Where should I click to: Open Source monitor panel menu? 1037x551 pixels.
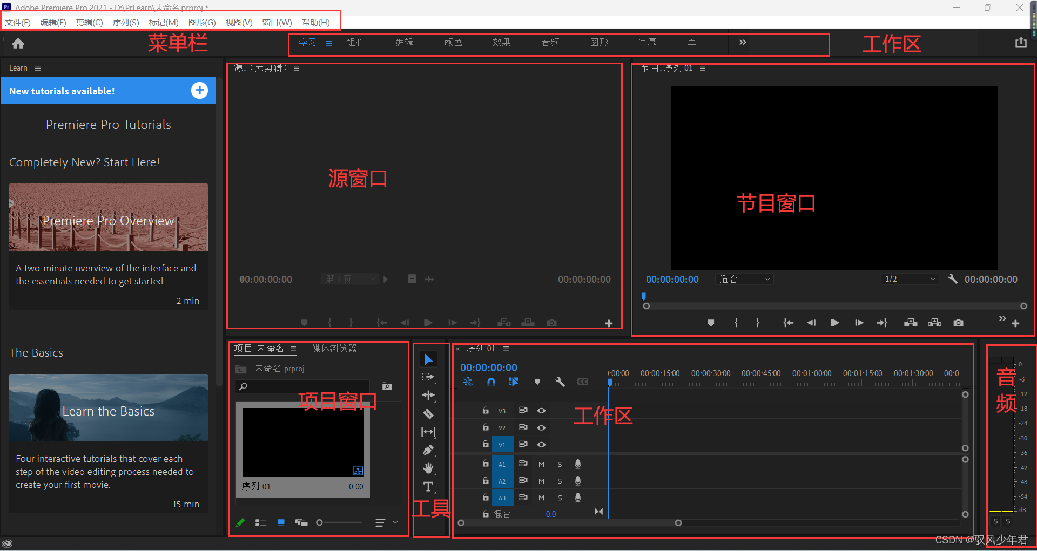297,68
